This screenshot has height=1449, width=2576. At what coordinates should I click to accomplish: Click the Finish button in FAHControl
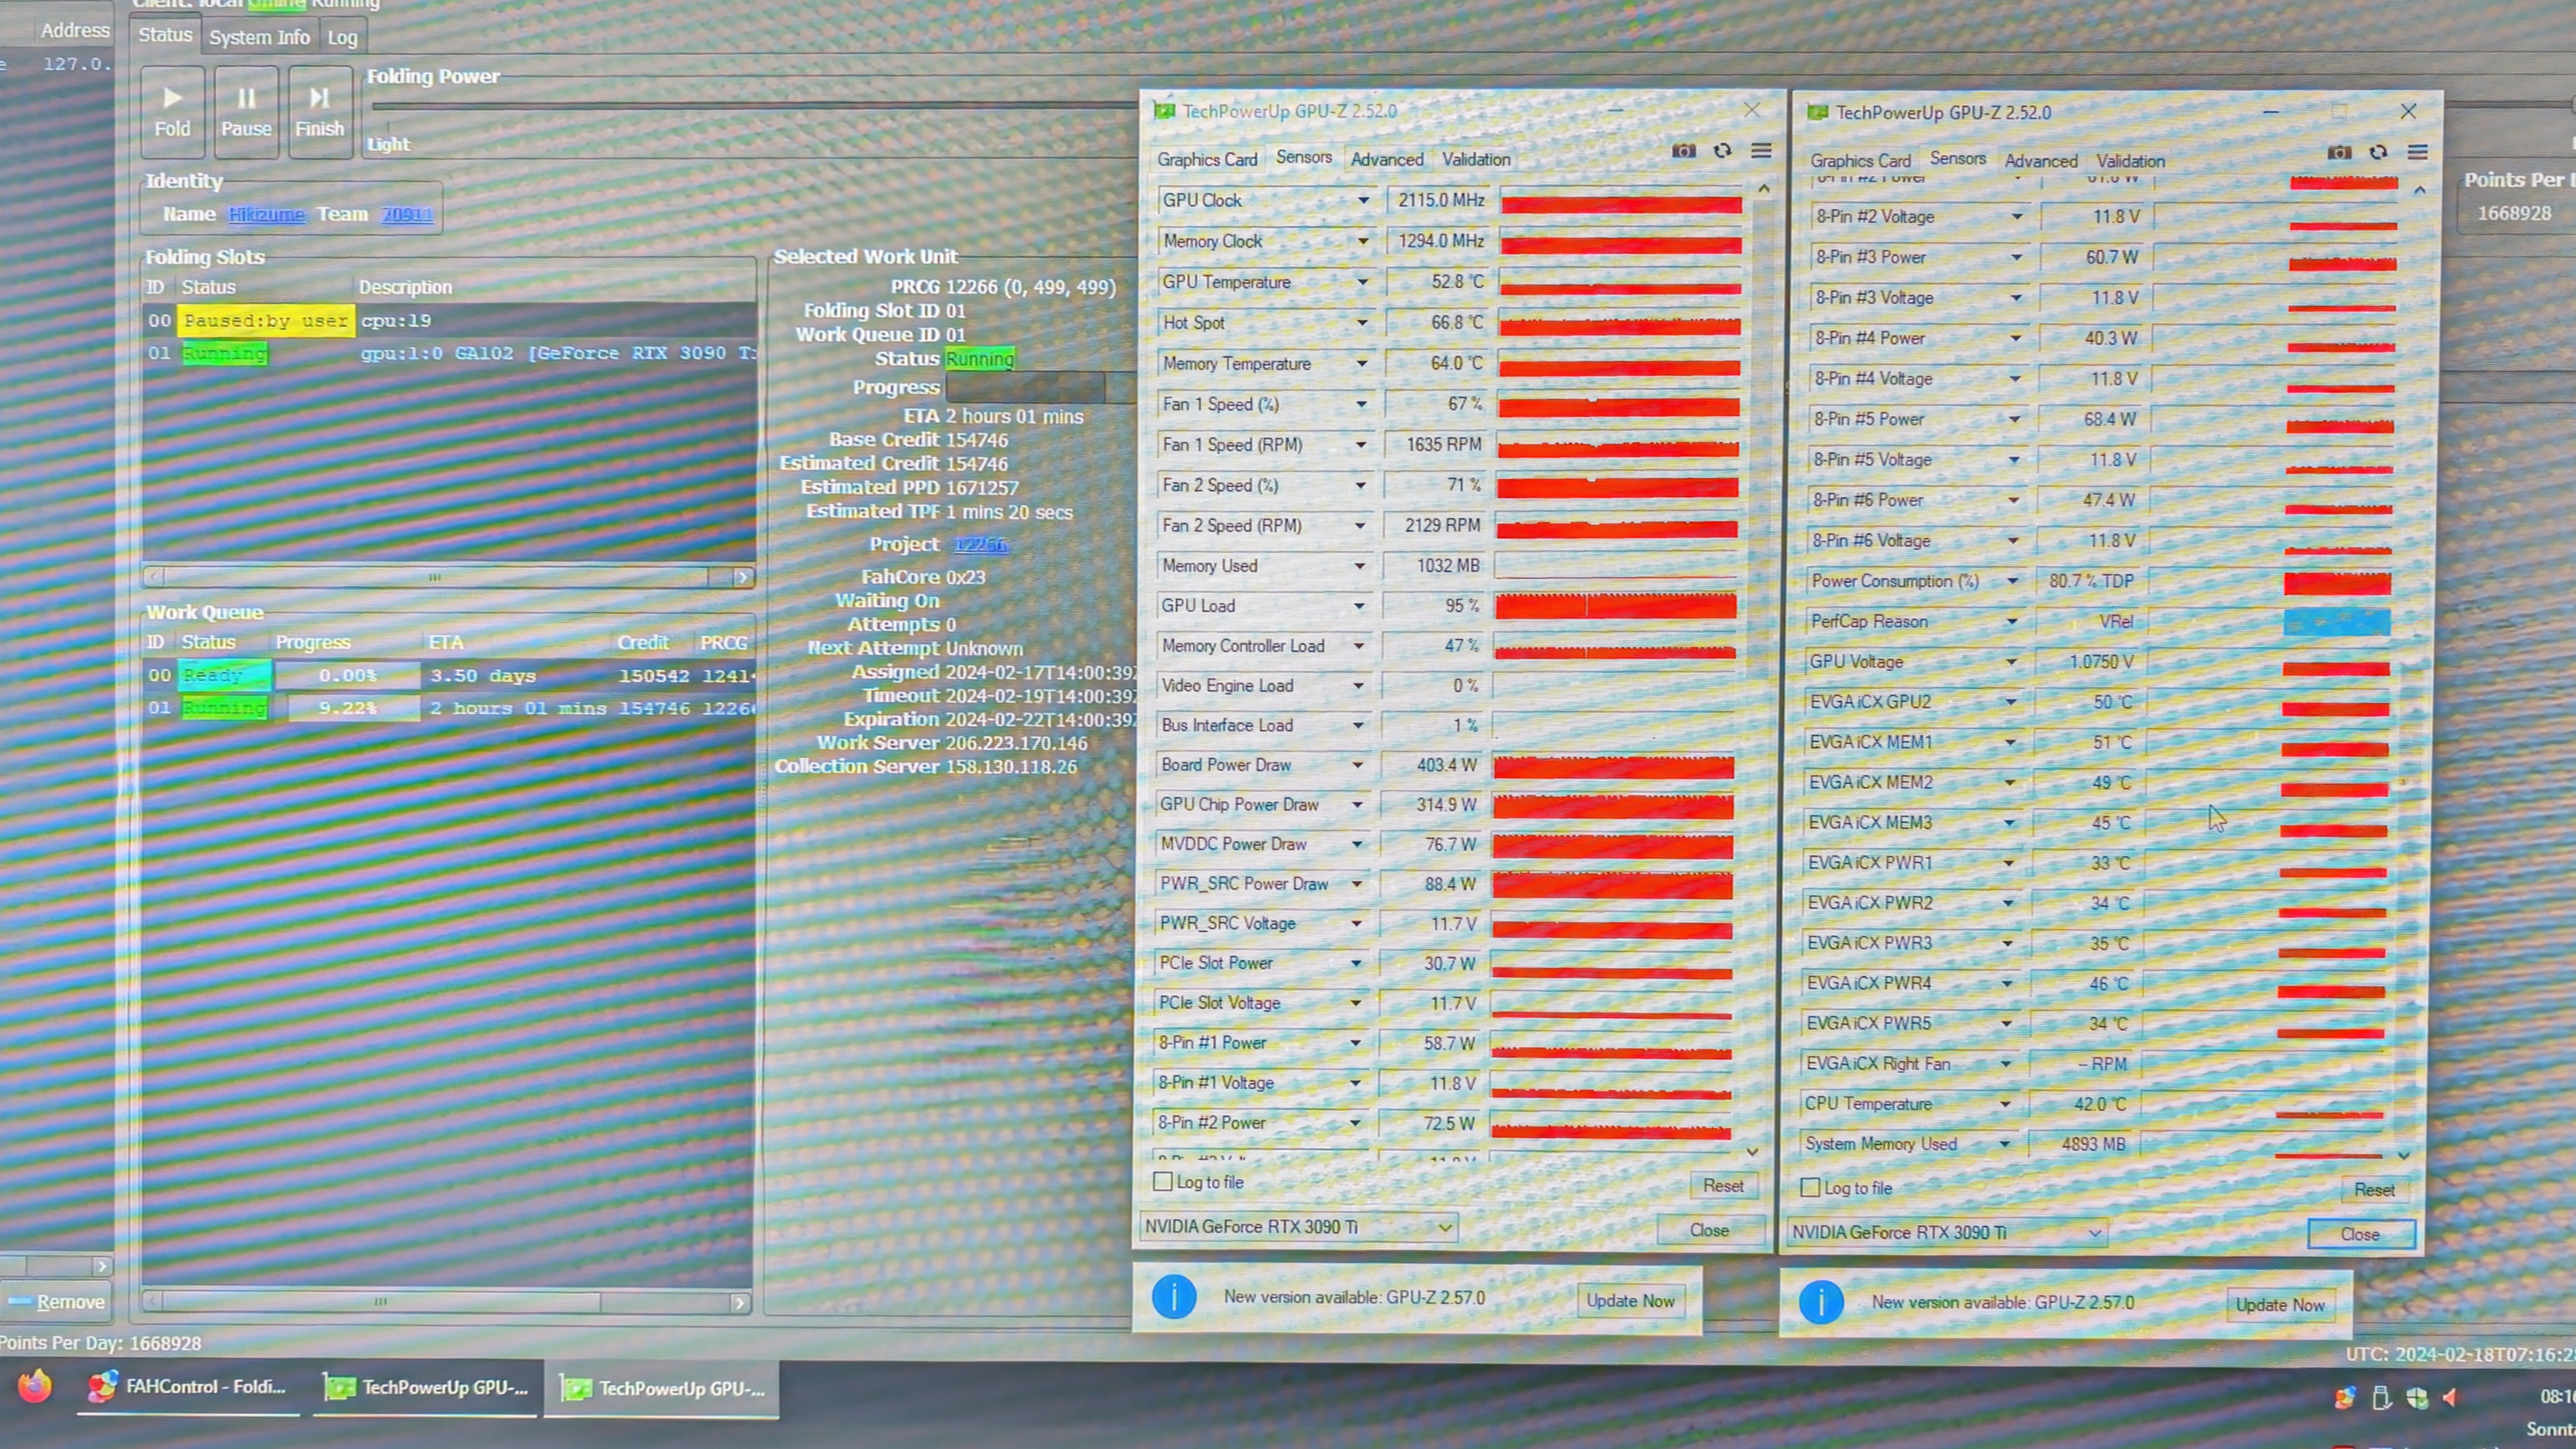[x=320, y=112]
